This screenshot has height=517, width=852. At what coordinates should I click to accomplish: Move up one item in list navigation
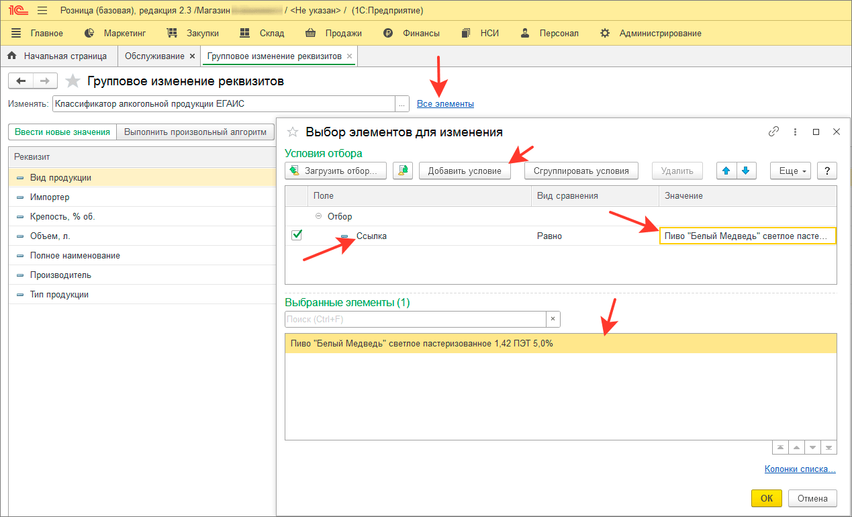(796, 447)
